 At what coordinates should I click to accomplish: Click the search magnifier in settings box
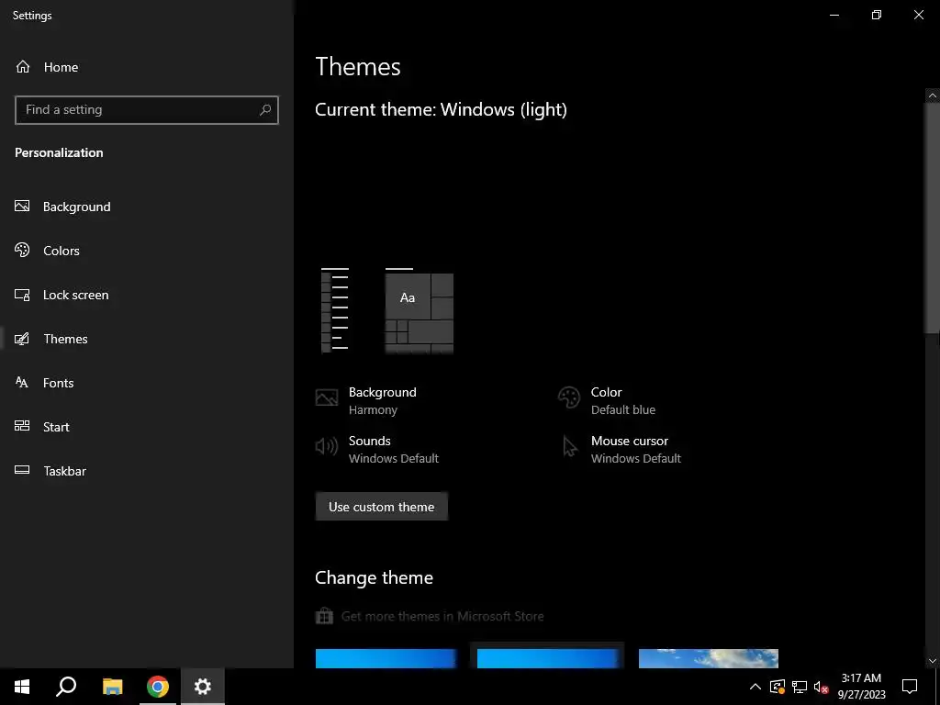coord(265,110)
